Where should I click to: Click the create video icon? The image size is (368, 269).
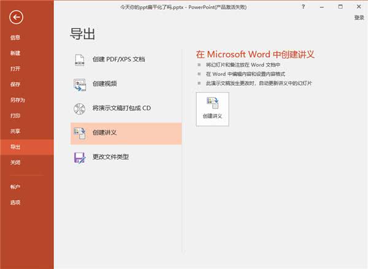(80, 84)
